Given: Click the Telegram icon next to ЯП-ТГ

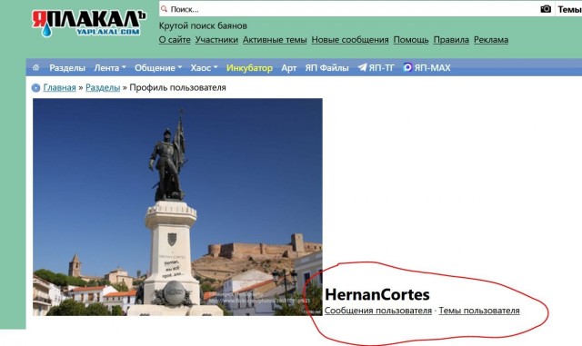Looking at the screenshot, I should (362, 67).
